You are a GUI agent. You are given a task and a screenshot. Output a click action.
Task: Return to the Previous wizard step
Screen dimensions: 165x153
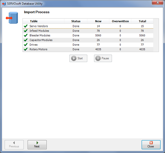14,144
